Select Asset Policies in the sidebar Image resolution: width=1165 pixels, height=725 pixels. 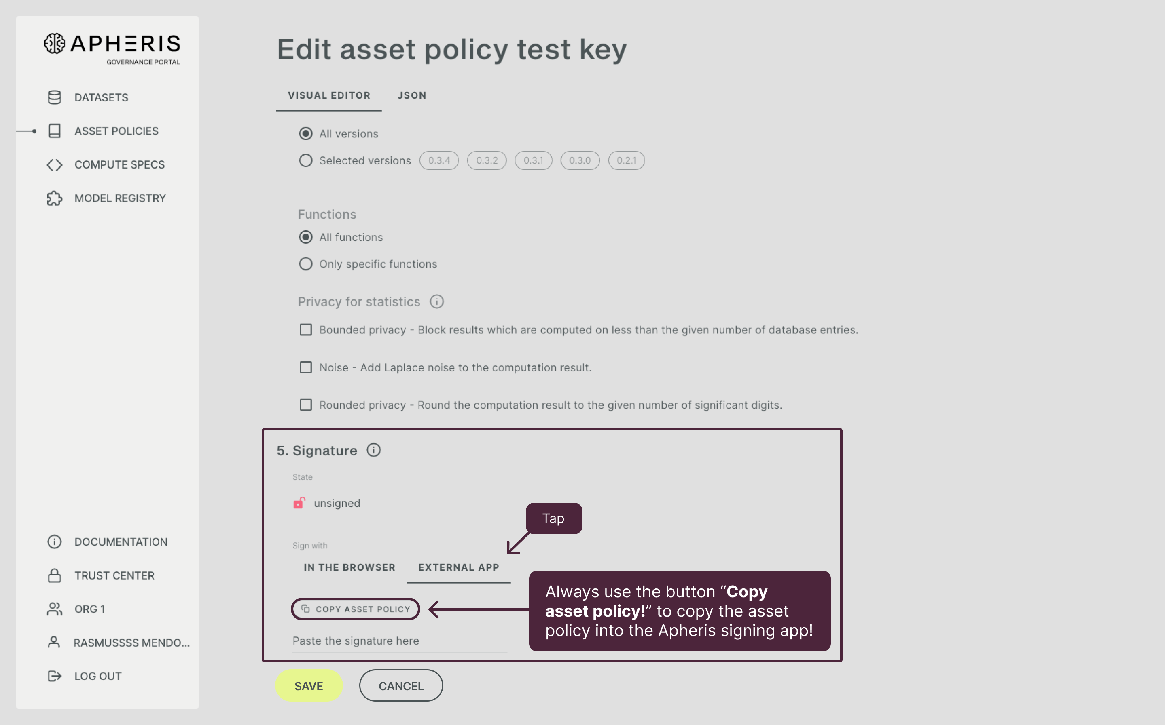point(116,131)
